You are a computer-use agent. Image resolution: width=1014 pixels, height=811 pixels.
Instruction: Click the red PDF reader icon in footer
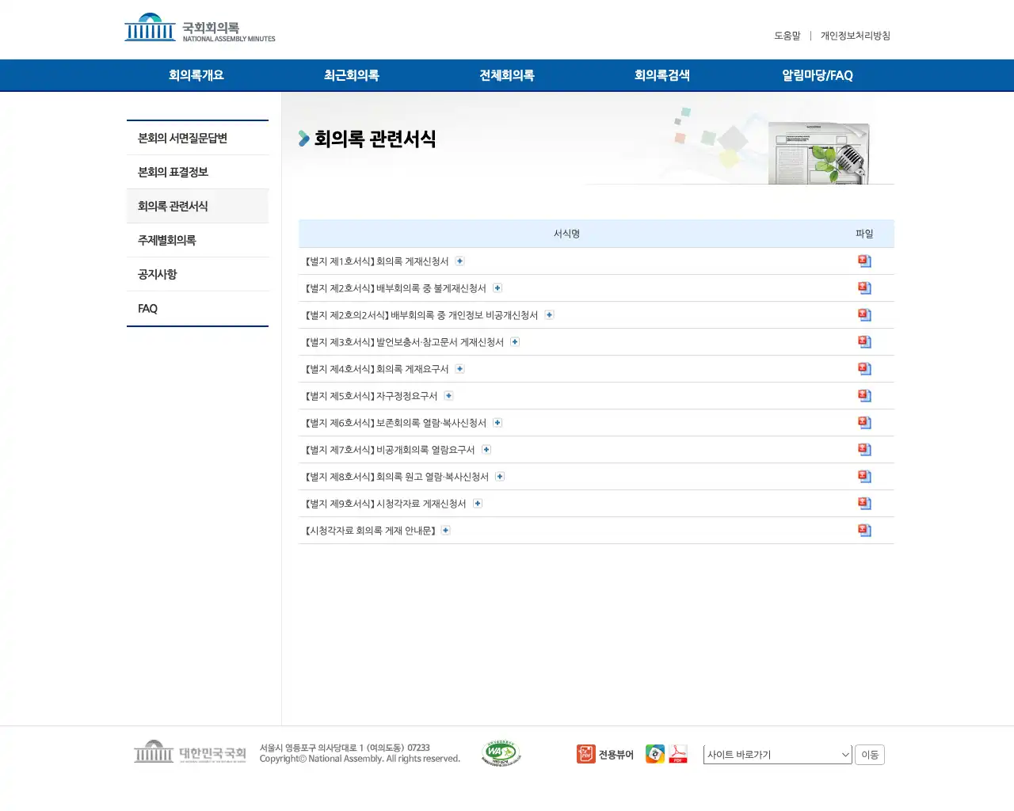[x=678, y=754]
